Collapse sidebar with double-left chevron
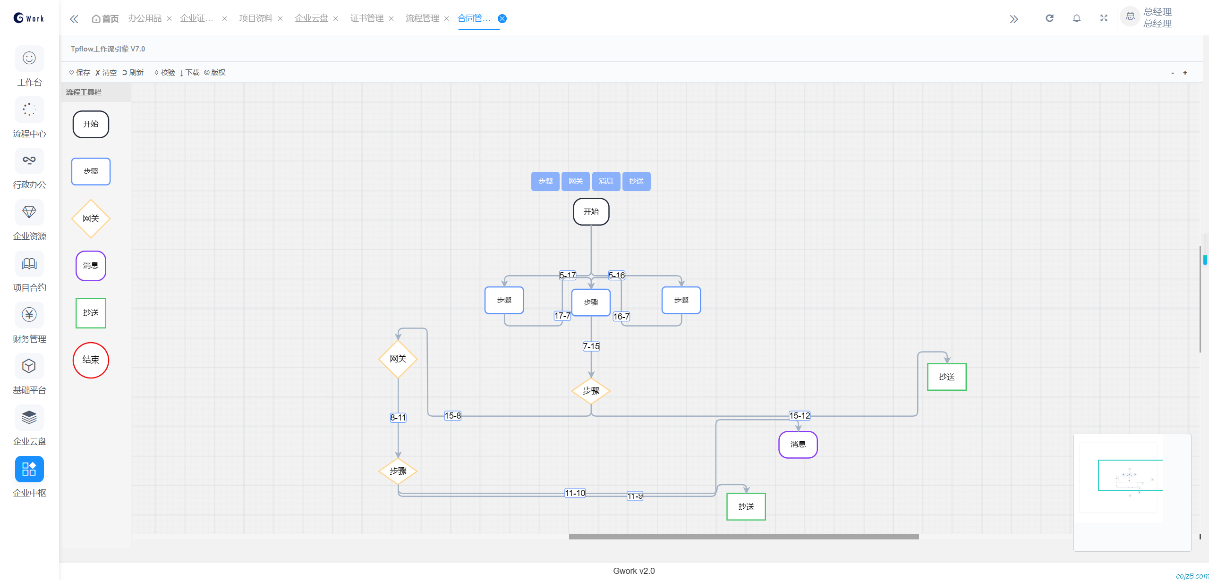 click(x=74, y=19)
